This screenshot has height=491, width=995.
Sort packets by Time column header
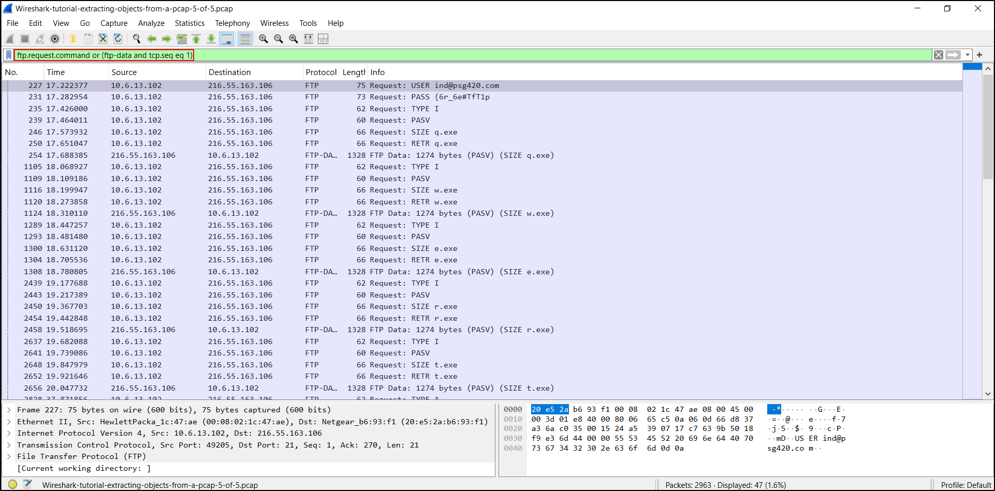(x=76, y=72)
